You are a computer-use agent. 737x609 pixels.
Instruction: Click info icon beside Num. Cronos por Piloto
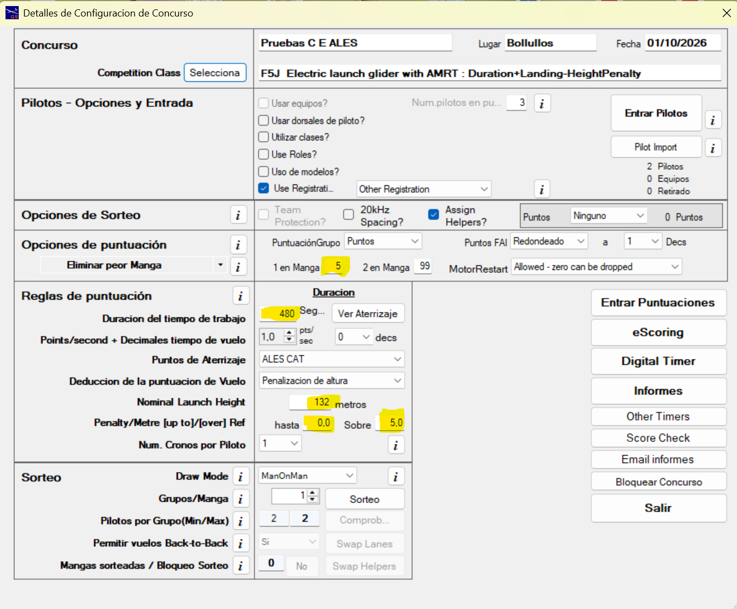pyautogui.click(x=396, y=445)
